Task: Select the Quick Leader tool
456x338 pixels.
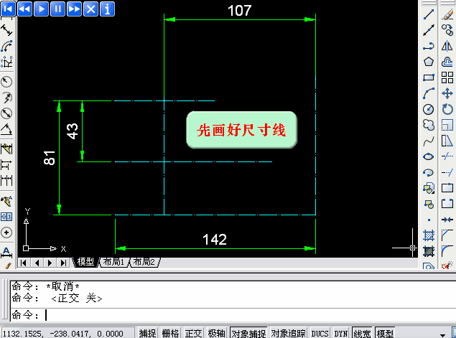Action: 6,200
